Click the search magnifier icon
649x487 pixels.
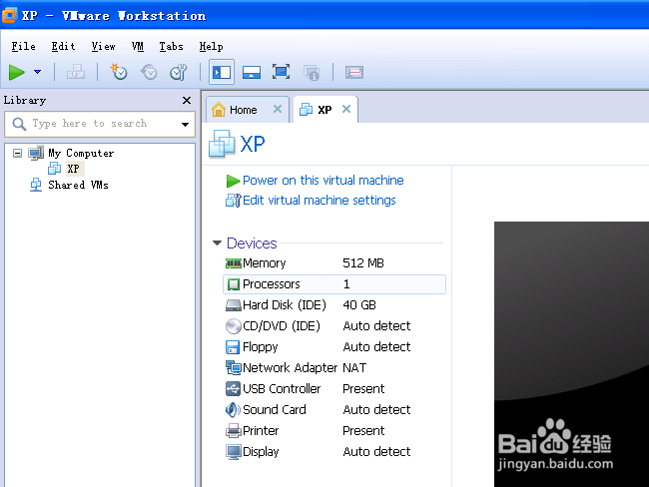point(19,124)
